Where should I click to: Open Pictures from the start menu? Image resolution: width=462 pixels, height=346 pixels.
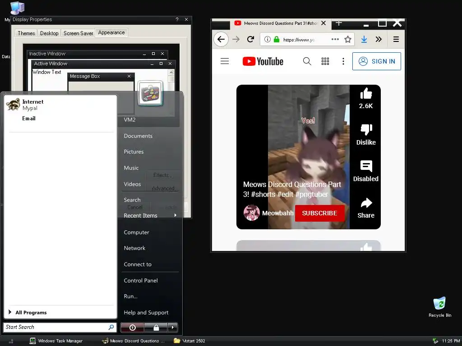point(134,152)
